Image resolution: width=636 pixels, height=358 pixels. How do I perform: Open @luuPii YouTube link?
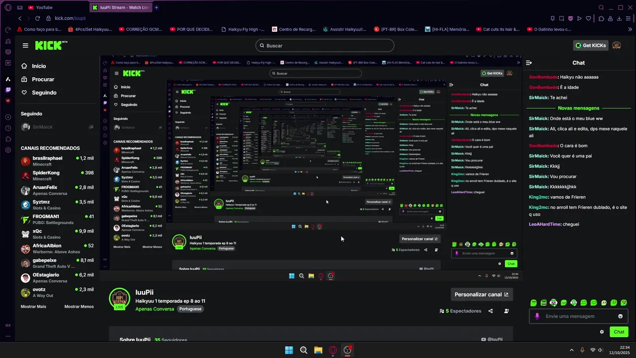492,339
